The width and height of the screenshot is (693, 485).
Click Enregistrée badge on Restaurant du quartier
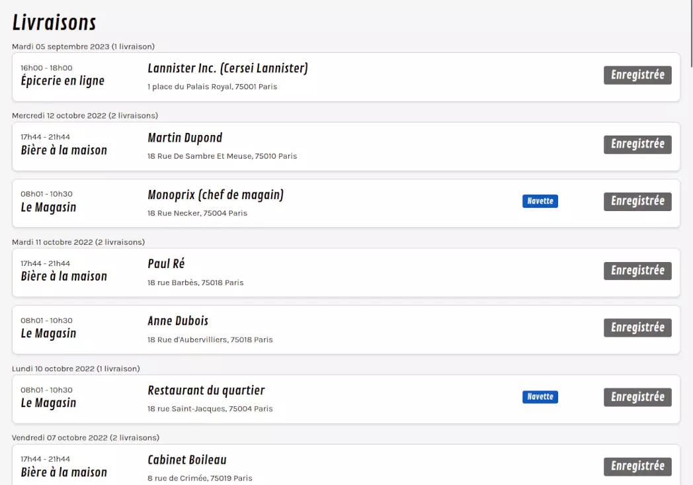coord(637,397)
